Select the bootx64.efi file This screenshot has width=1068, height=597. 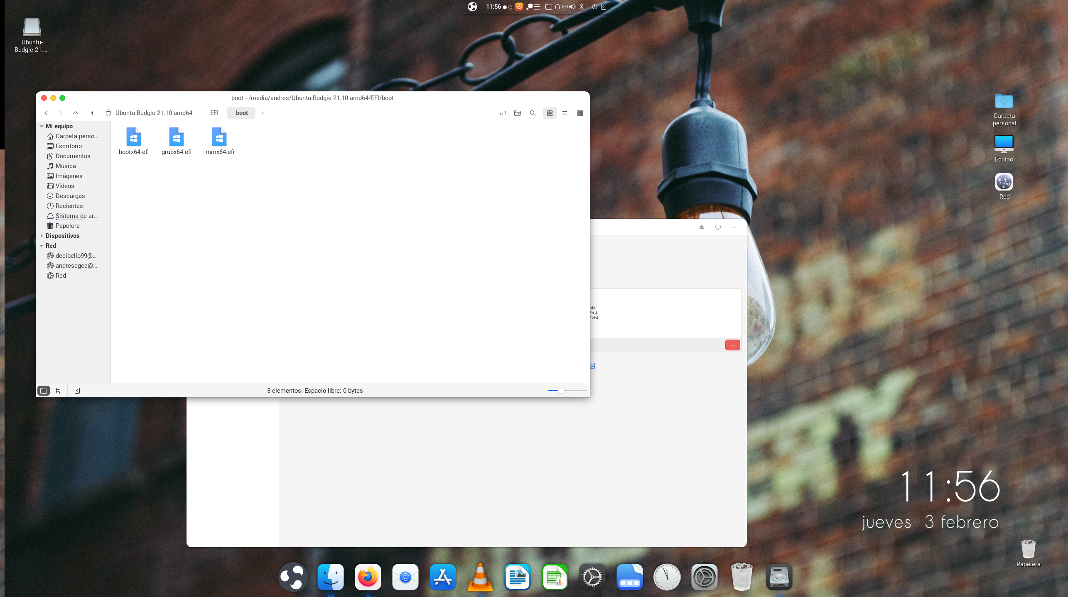click(134, 141)
